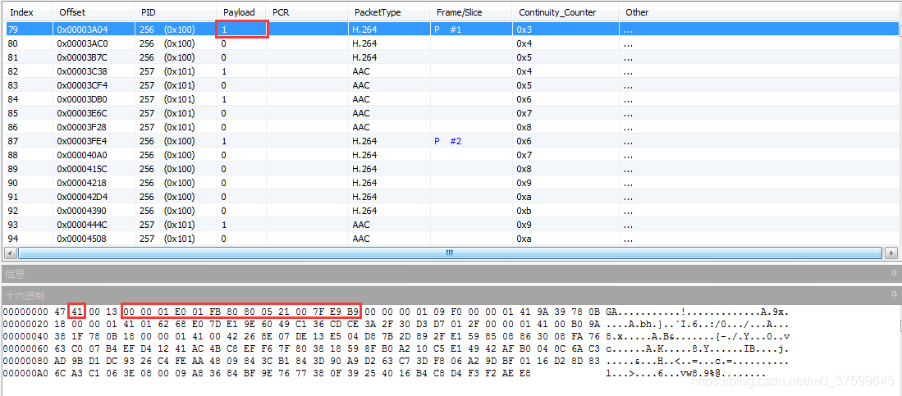
Task: Click the 信息 panel title bar
Action: (x=451, y=274)
